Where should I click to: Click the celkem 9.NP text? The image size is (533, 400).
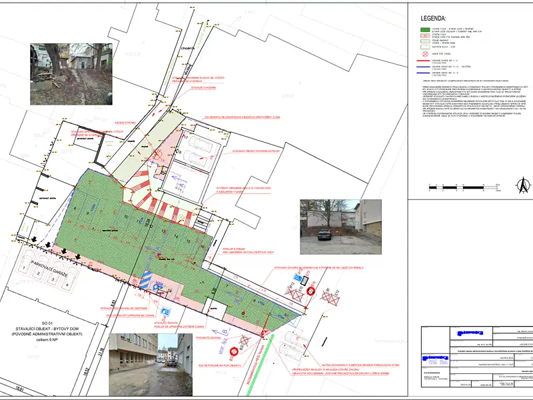click(49, 339)
